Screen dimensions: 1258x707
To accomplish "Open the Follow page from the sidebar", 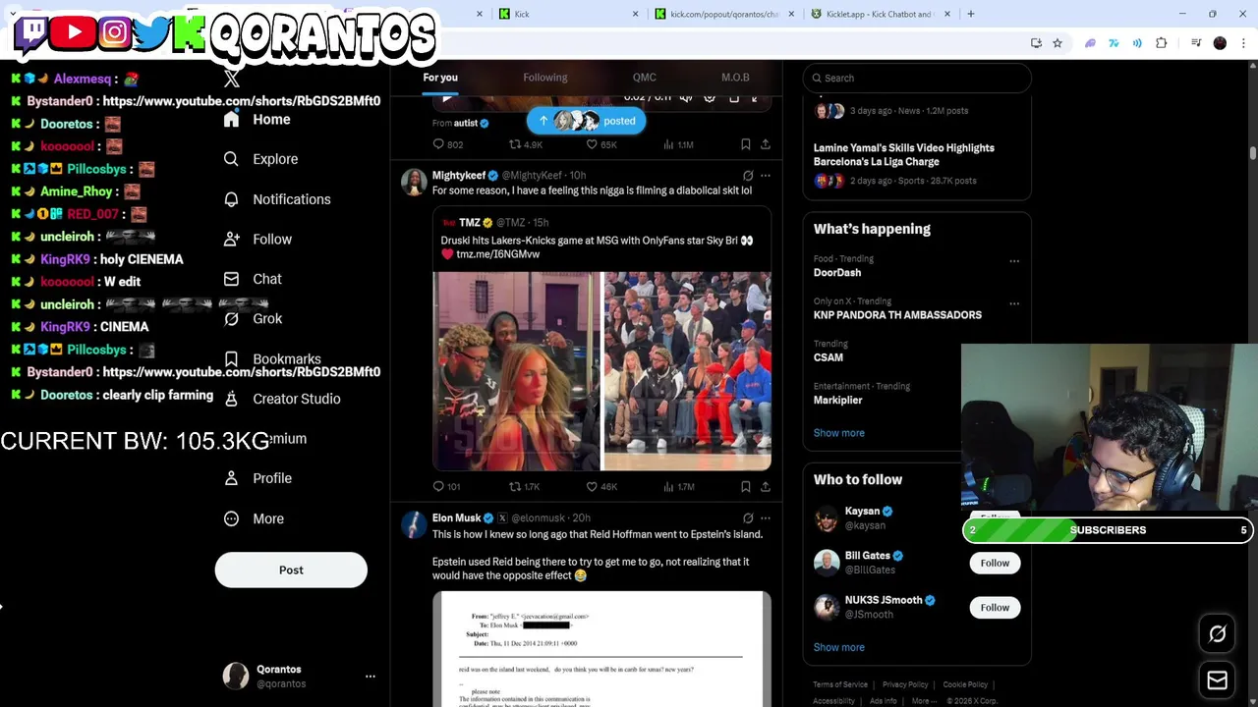I will (257, 240).
